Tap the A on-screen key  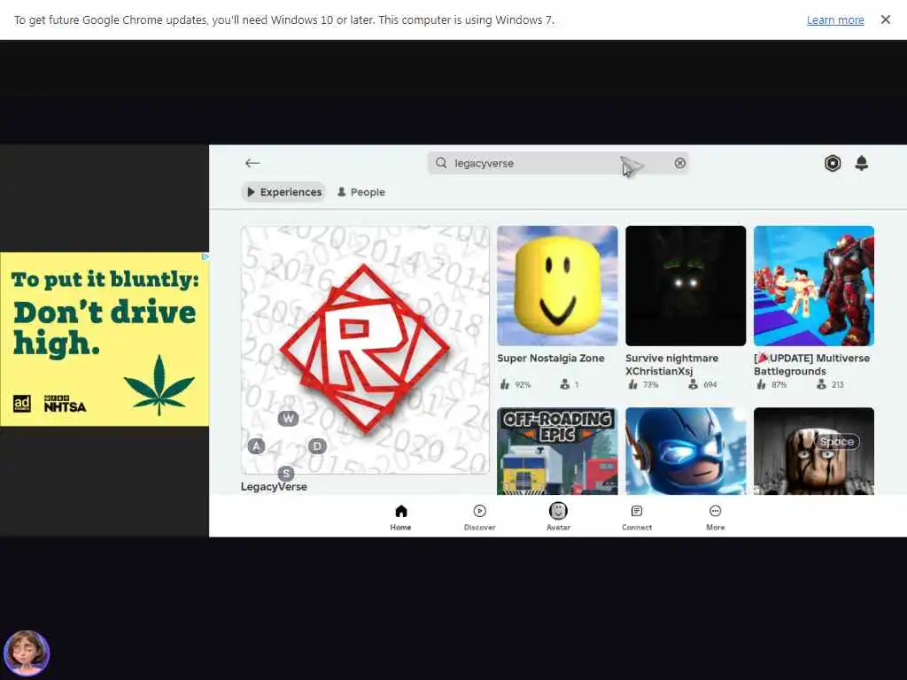(x=256, y=446)
